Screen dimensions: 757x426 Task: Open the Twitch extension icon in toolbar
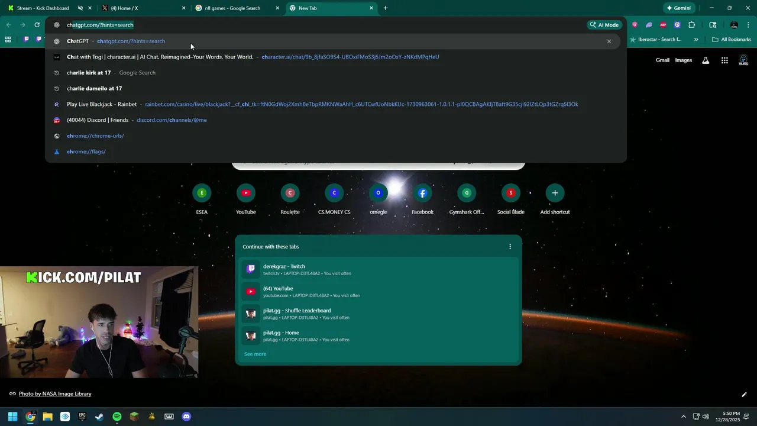point(677,25)
